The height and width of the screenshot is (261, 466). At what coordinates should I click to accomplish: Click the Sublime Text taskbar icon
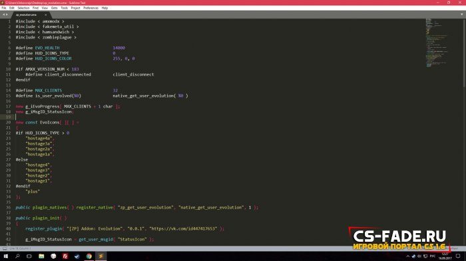(101, 256)
